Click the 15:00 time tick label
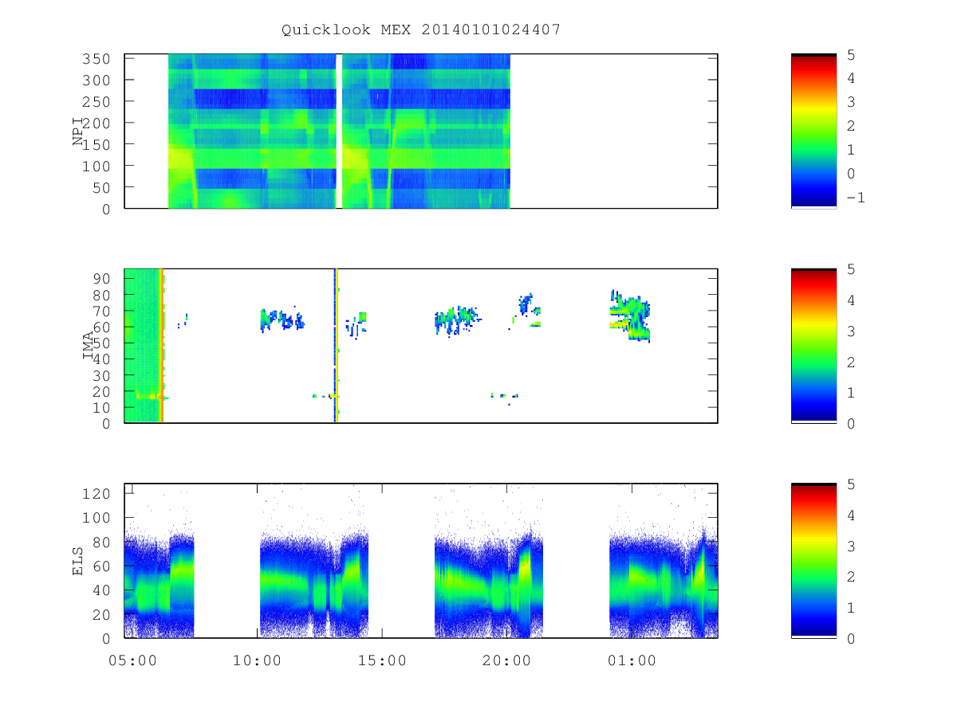The image size is (957, 717). (381, 660)
